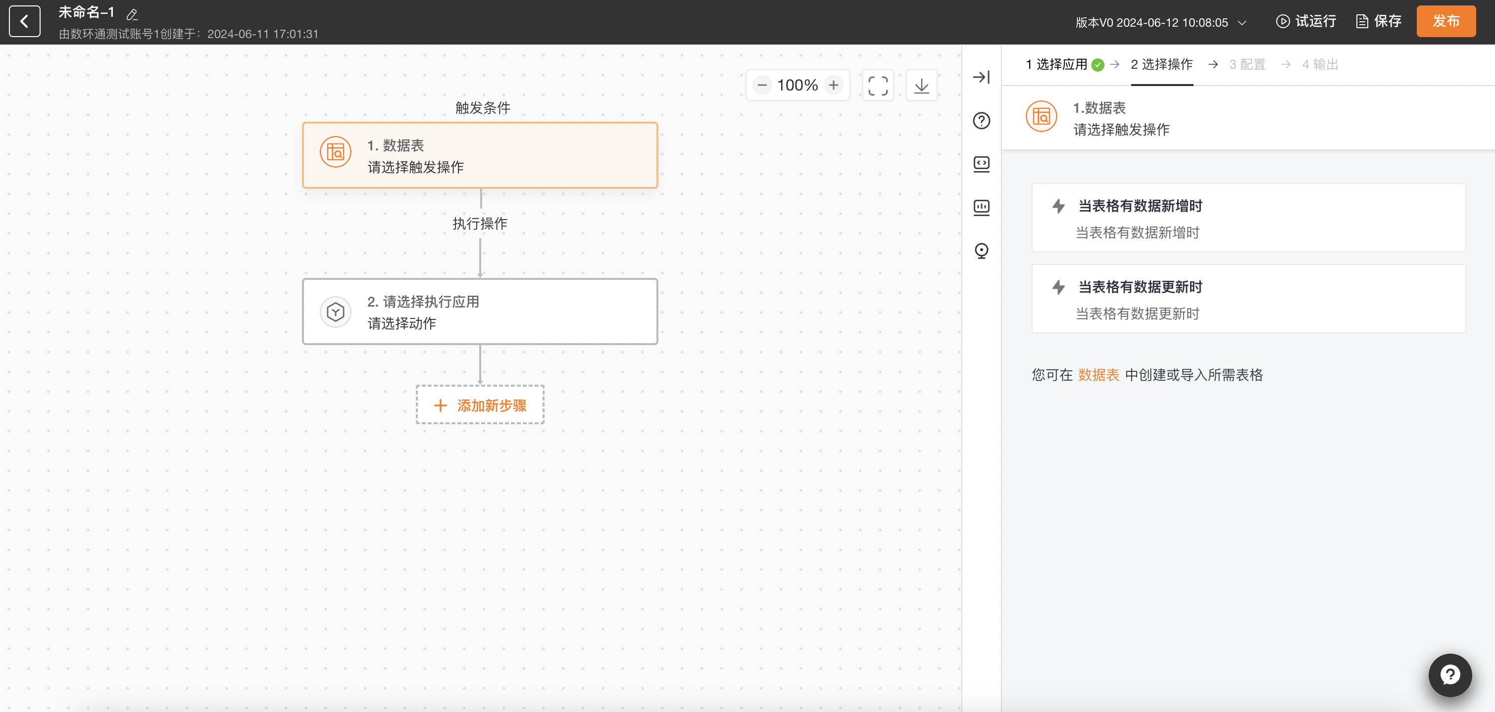Click the 数据表 icon in trigger node

click(336, 152)
